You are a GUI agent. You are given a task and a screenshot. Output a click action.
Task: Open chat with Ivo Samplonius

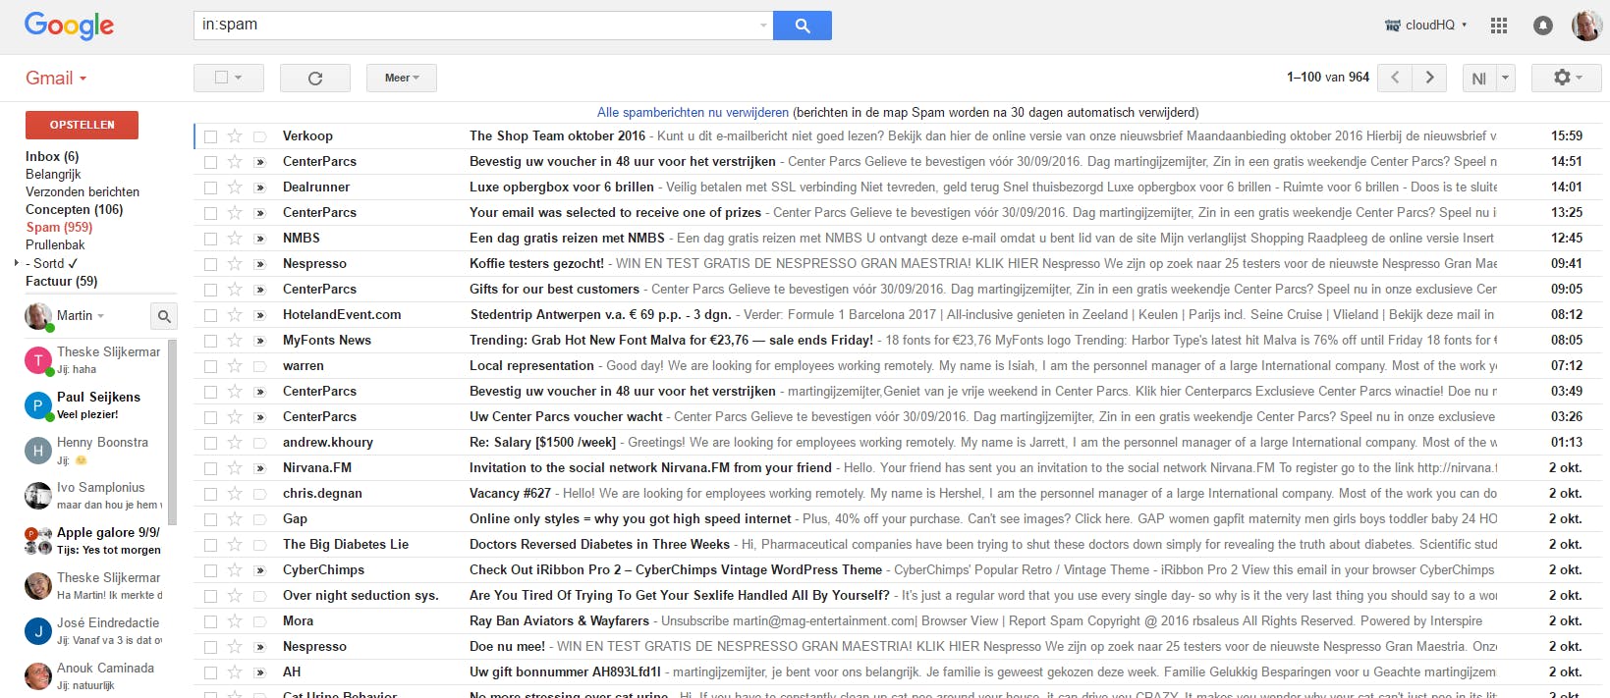click(95, 495)
